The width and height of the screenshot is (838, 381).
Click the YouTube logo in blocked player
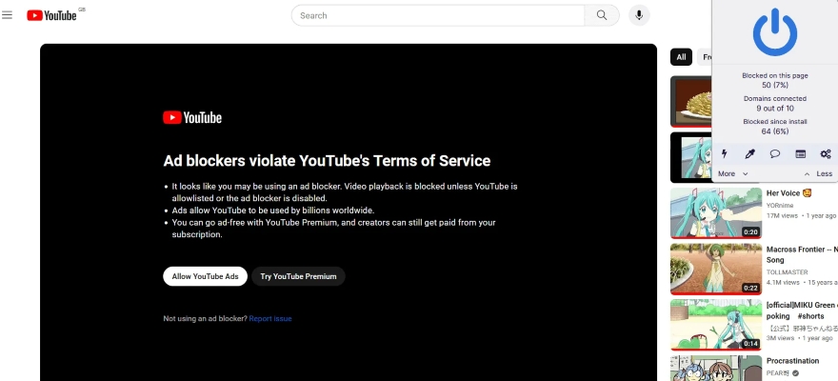pos(192,117)
